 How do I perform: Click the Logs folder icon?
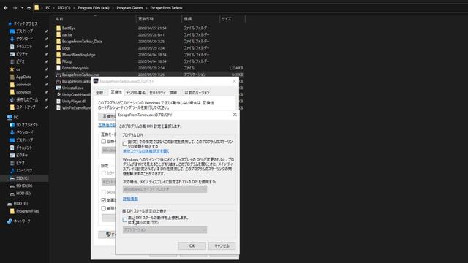58,48
